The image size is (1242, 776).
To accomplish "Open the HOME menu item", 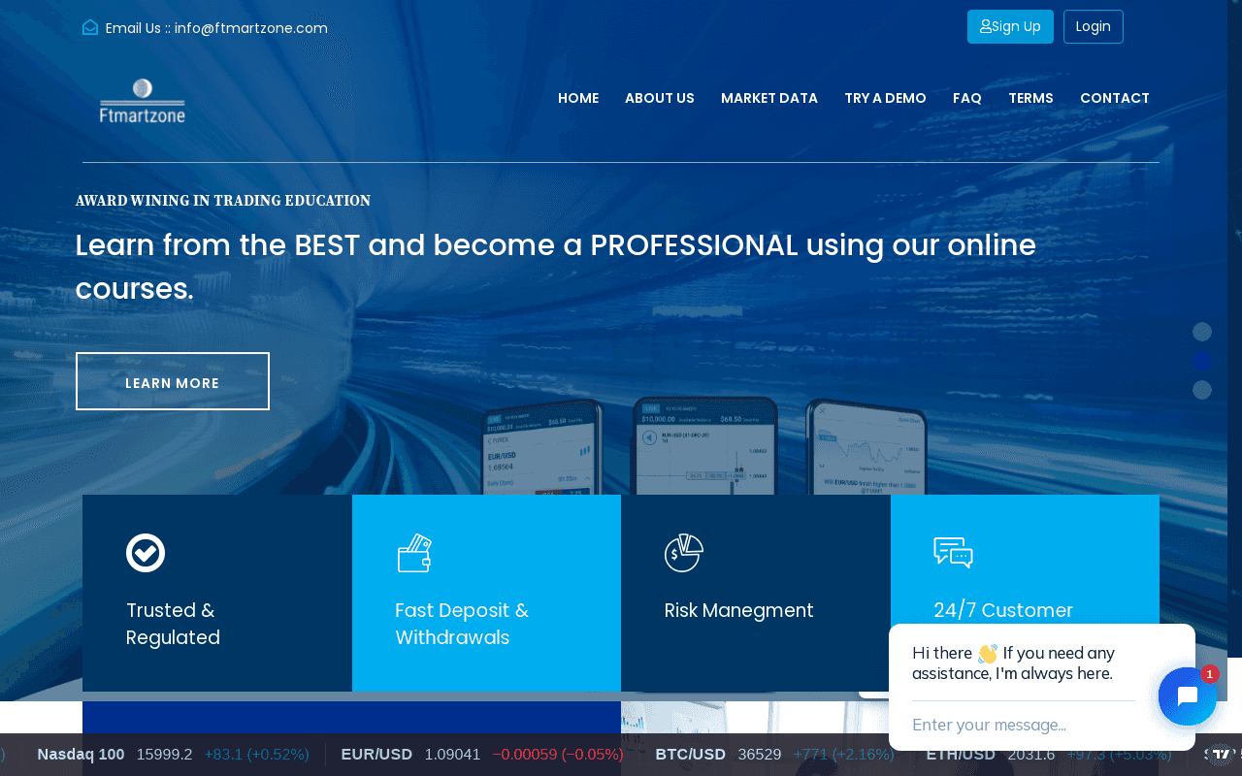I will 578,98.
